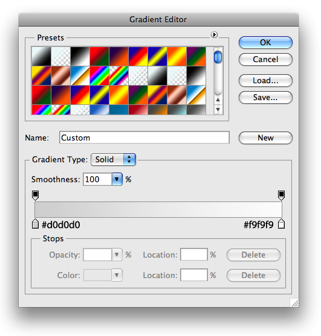Pick the top-row red to green preset
This screenshot has height=336, width=321.
[x=99, y=56]
